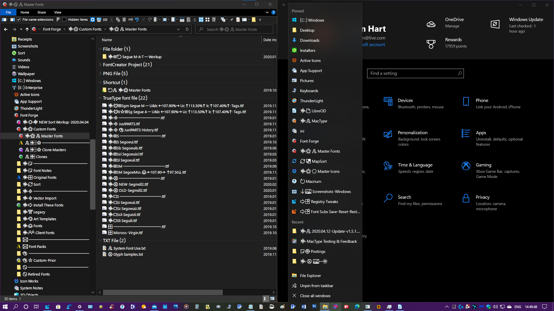Click the OneDrive cloud icon in Settings header
This screenshot has height=311, width=554.
click(431, 24)
